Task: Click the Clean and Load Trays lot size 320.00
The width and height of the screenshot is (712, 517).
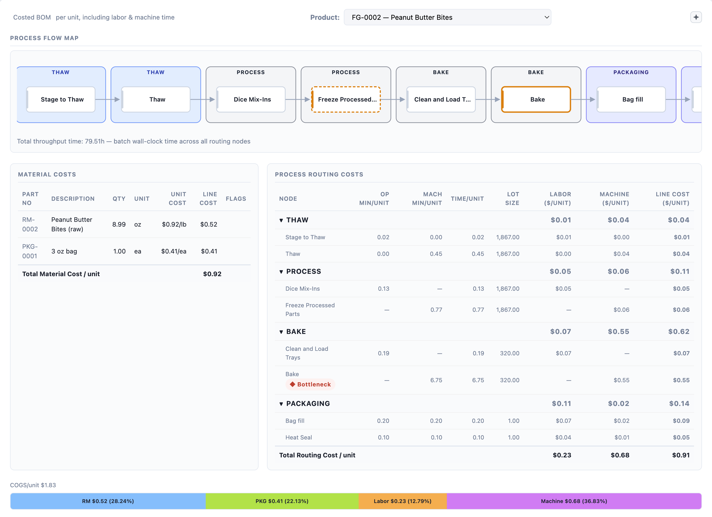Action: click(509, 353)
